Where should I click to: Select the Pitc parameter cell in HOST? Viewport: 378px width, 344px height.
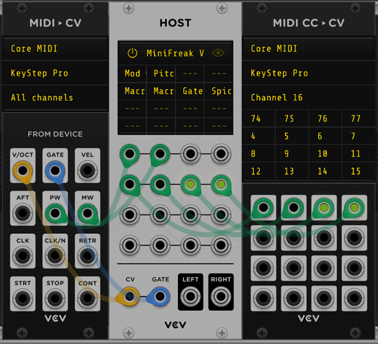pos(161,73)
